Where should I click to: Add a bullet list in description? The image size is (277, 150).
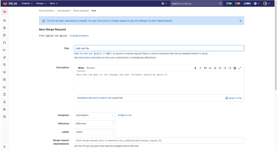(220, 68)
